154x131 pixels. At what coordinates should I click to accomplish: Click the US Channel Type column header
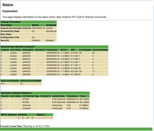(x=31, y=96)
